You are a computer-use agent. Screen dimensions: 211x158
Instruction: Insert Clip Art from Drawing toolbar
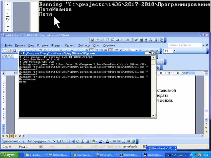pyautogui.click(x=83, y=141)
